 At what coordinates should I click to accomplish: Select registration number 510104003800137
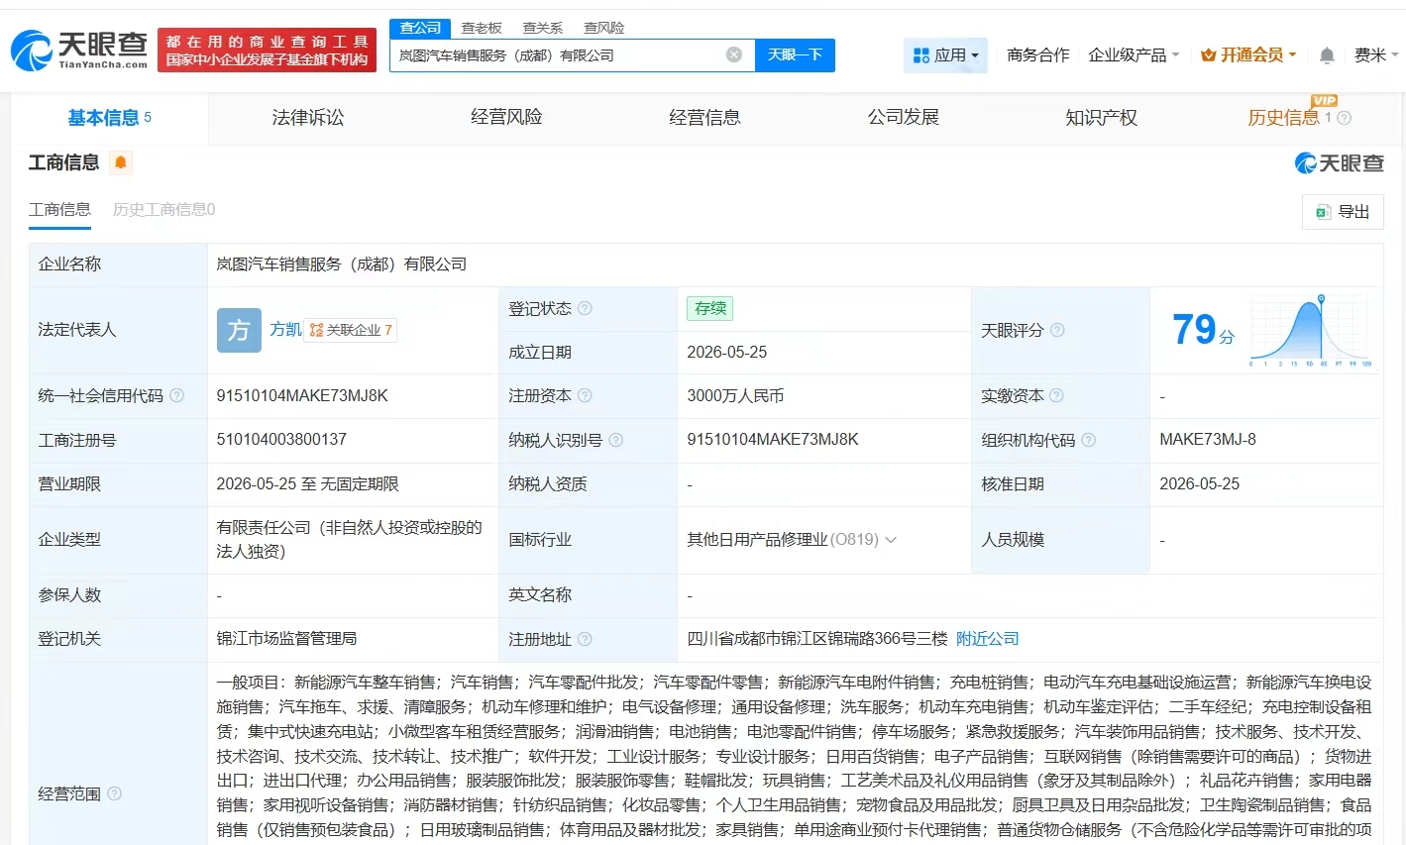[x=281, y=440]
